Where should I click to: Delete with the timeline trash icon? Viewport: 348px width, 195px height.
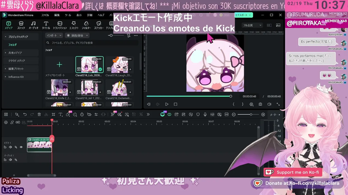point(39,115)
